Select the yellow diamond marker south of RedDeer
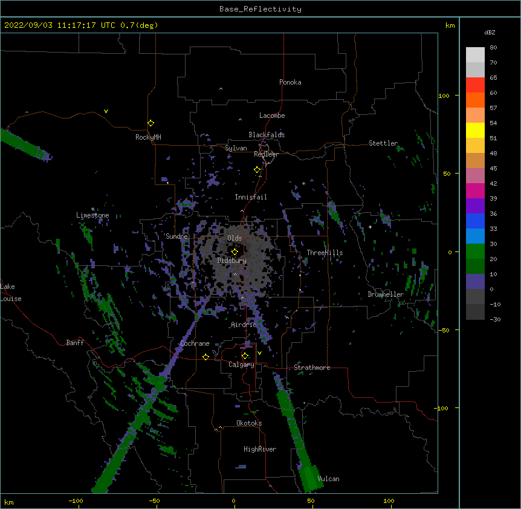The image size is (521, 509). 257,170
